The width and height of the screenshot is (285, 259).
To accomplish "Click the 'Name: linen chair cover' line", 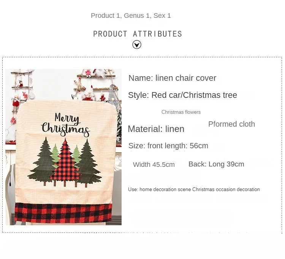I will coord(172,78).
